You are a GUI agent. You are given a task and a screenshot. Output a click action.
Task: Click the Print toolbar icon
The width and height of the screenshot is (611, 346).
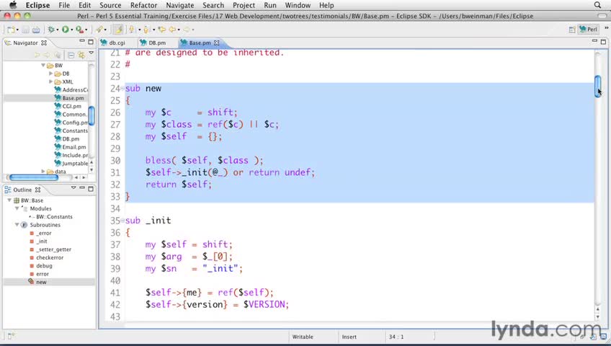pos(36,30)
